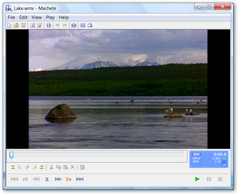
Task: Click the small key icon in info panel
Action: [x=224, y=165]
